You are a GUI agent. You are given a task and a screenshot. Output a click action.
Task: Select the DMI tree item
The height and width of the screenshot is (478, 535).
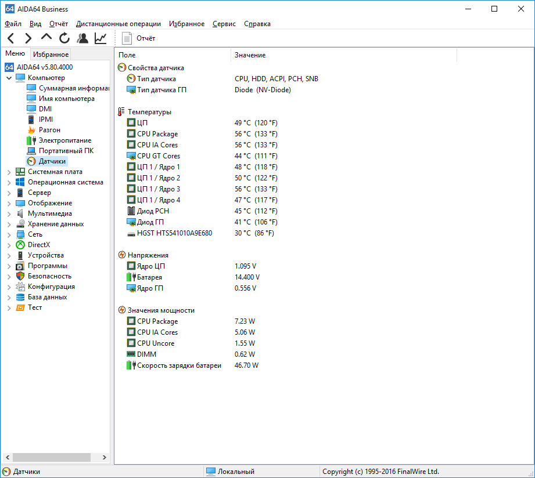coord(45,109)
